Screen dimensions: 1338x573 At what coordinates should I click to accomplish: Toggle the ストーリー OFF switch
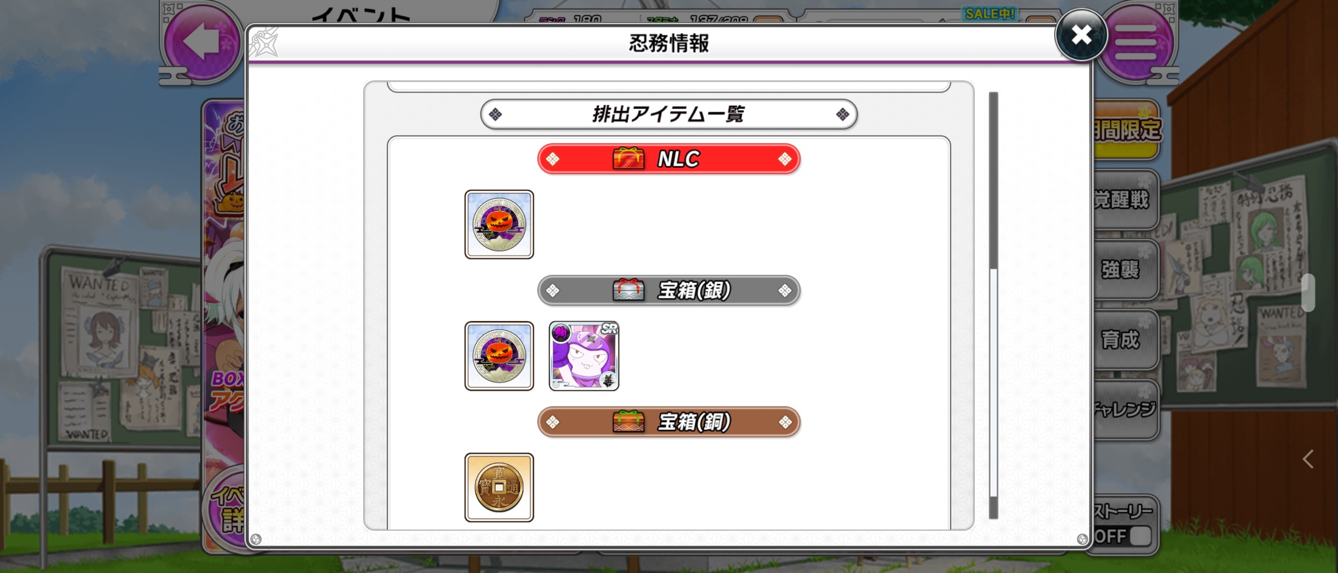pyautogui.click(x=1124, y=535)
